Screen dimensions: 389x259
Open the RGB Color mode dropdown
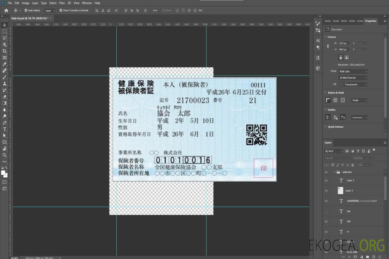click(x=353, y=71)
